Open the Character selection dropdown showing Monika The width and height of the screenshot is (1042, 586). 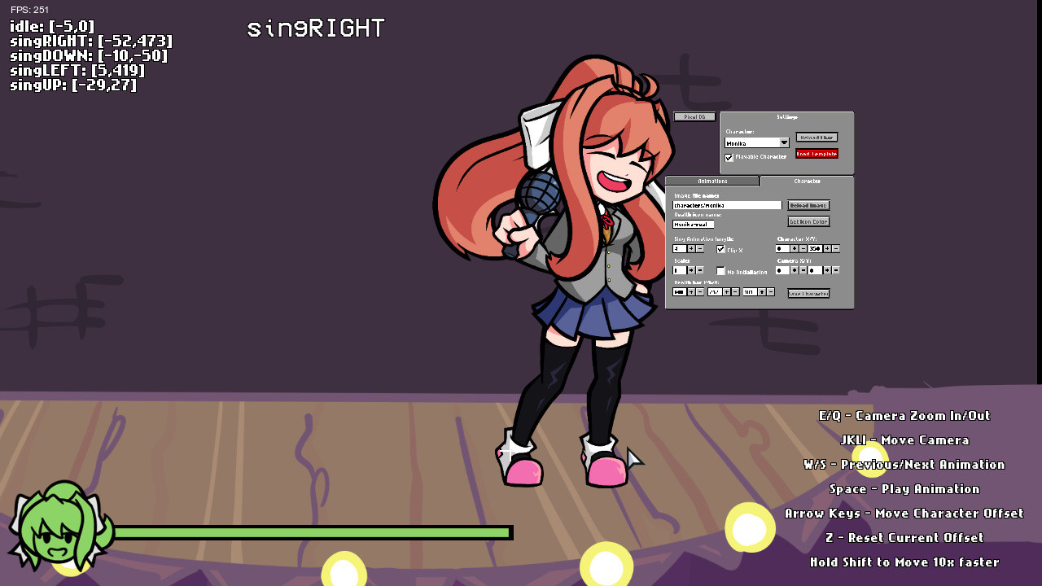(756, 142)
